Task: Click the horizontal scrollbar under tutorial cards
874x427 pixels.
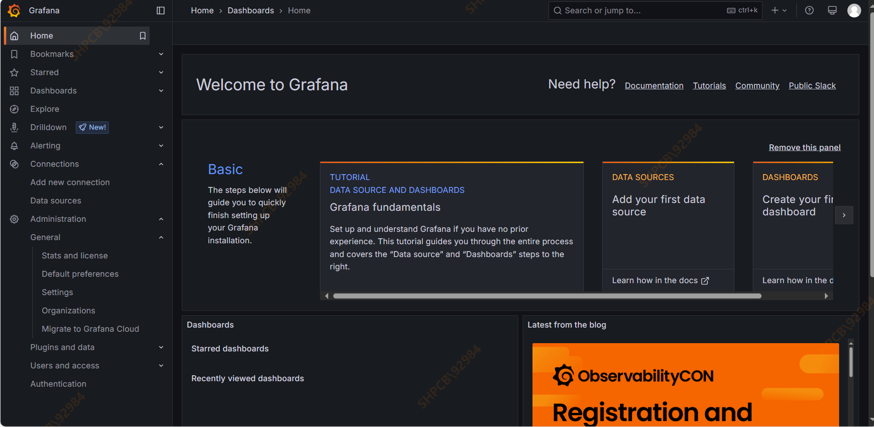Action: point(547,296)
